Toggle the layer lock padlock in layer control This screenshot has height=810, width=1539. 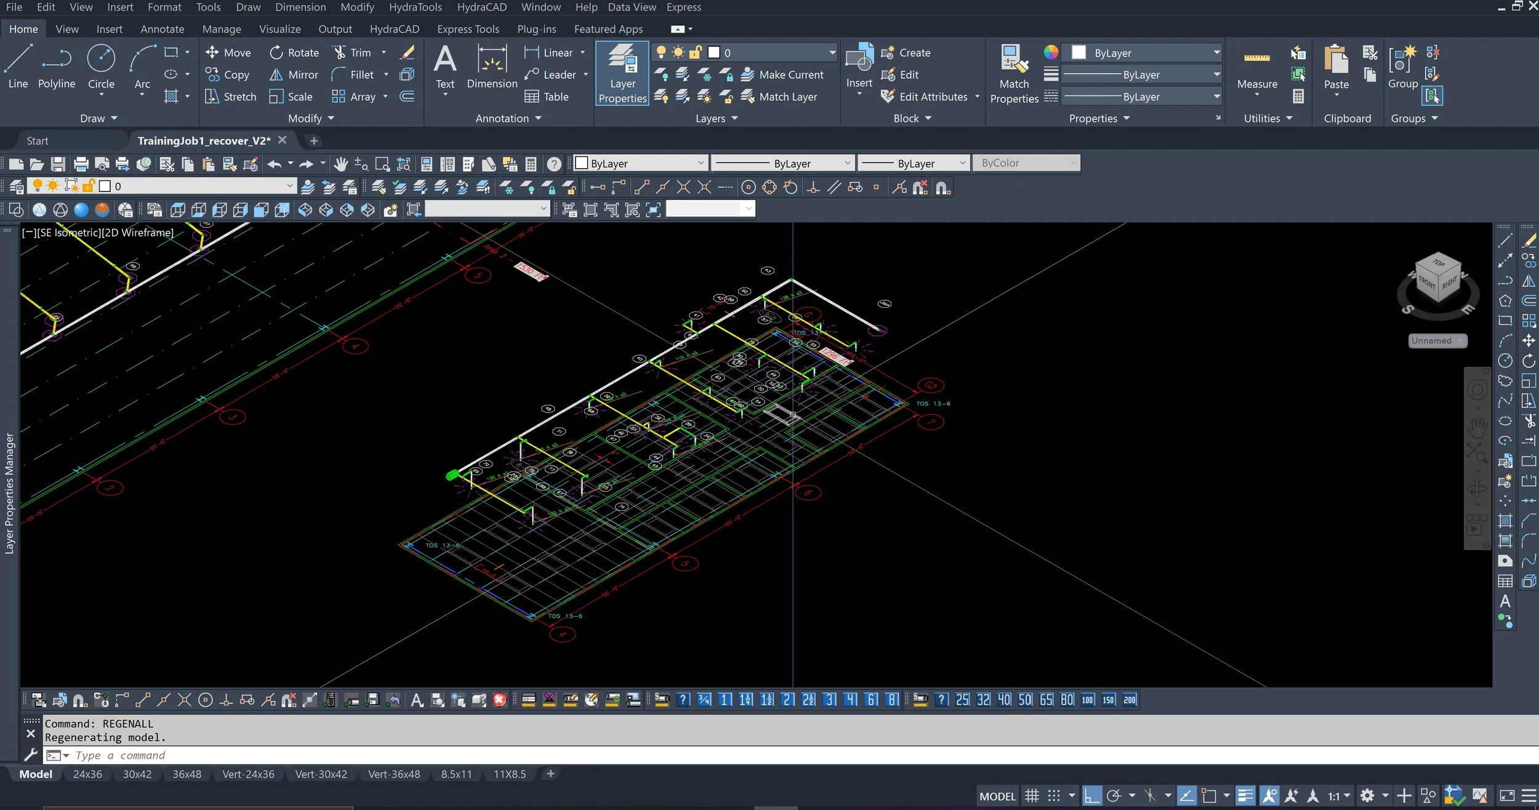[694, 52]
